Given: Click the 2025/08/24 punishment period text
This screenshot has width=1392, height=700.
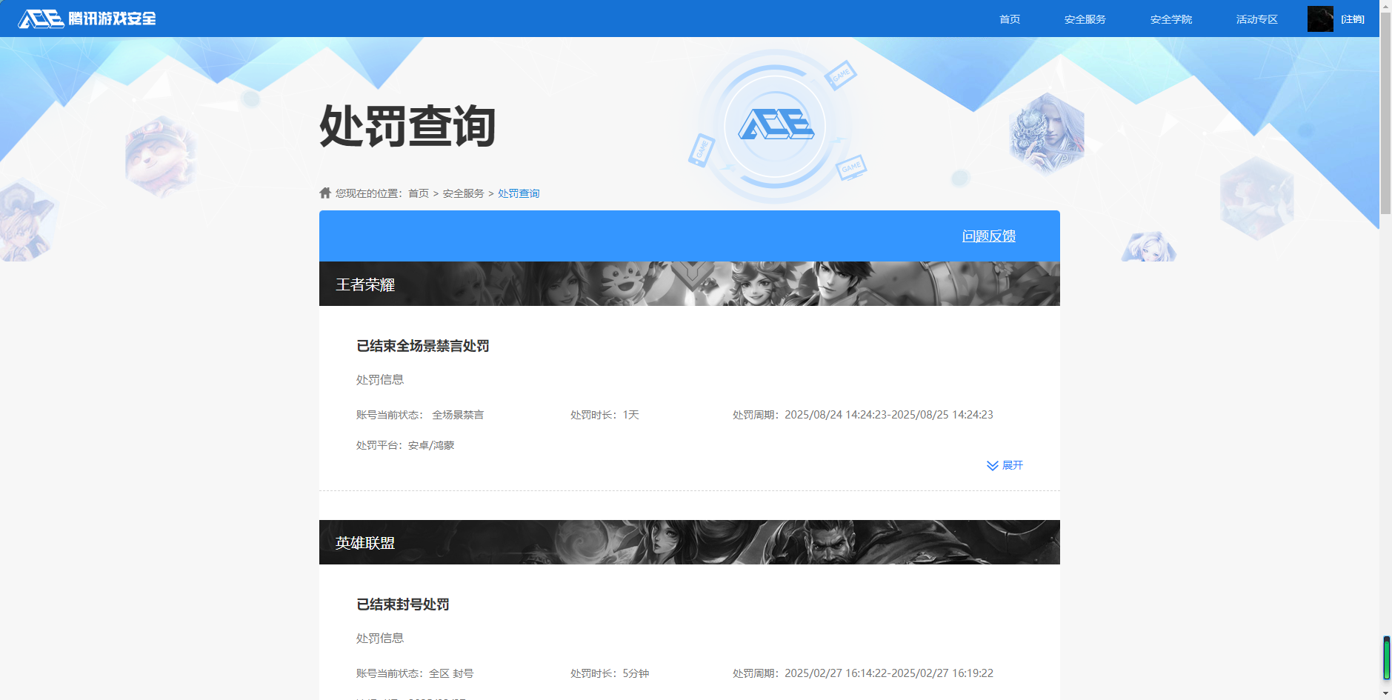Looking at the screenshot, I should click(x=863, y=415).
